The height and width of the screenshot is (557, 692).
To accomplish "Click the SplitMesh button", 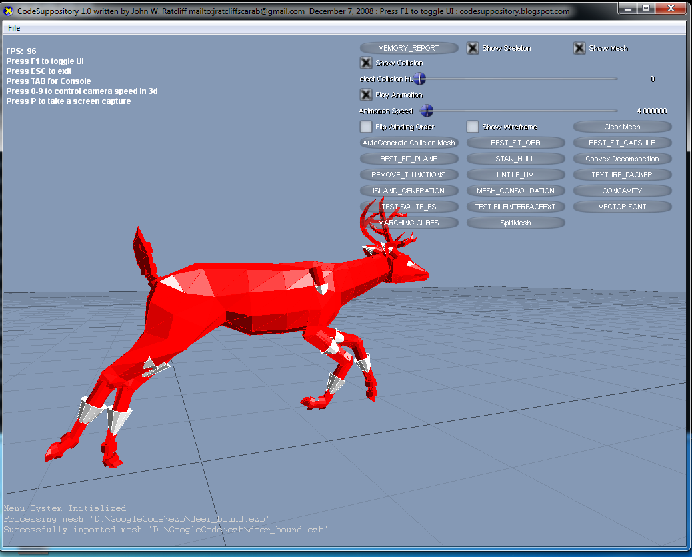I will point(515,223).
